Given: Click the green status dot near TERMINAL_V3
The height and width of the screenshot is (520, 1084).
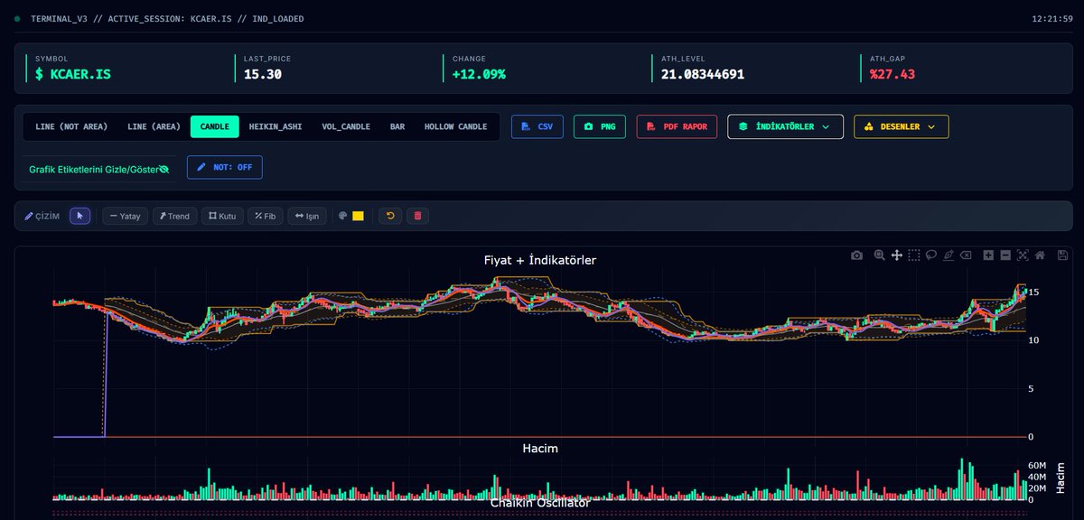Looking at the screenshot, I should pyautogui.click(x=17, y=18).
